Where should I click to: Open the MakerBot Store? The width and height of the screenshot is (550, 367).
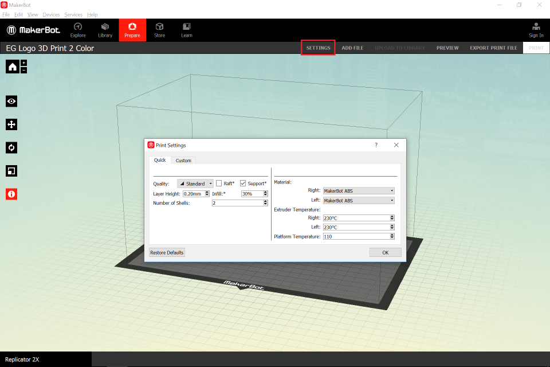(160, 30)
